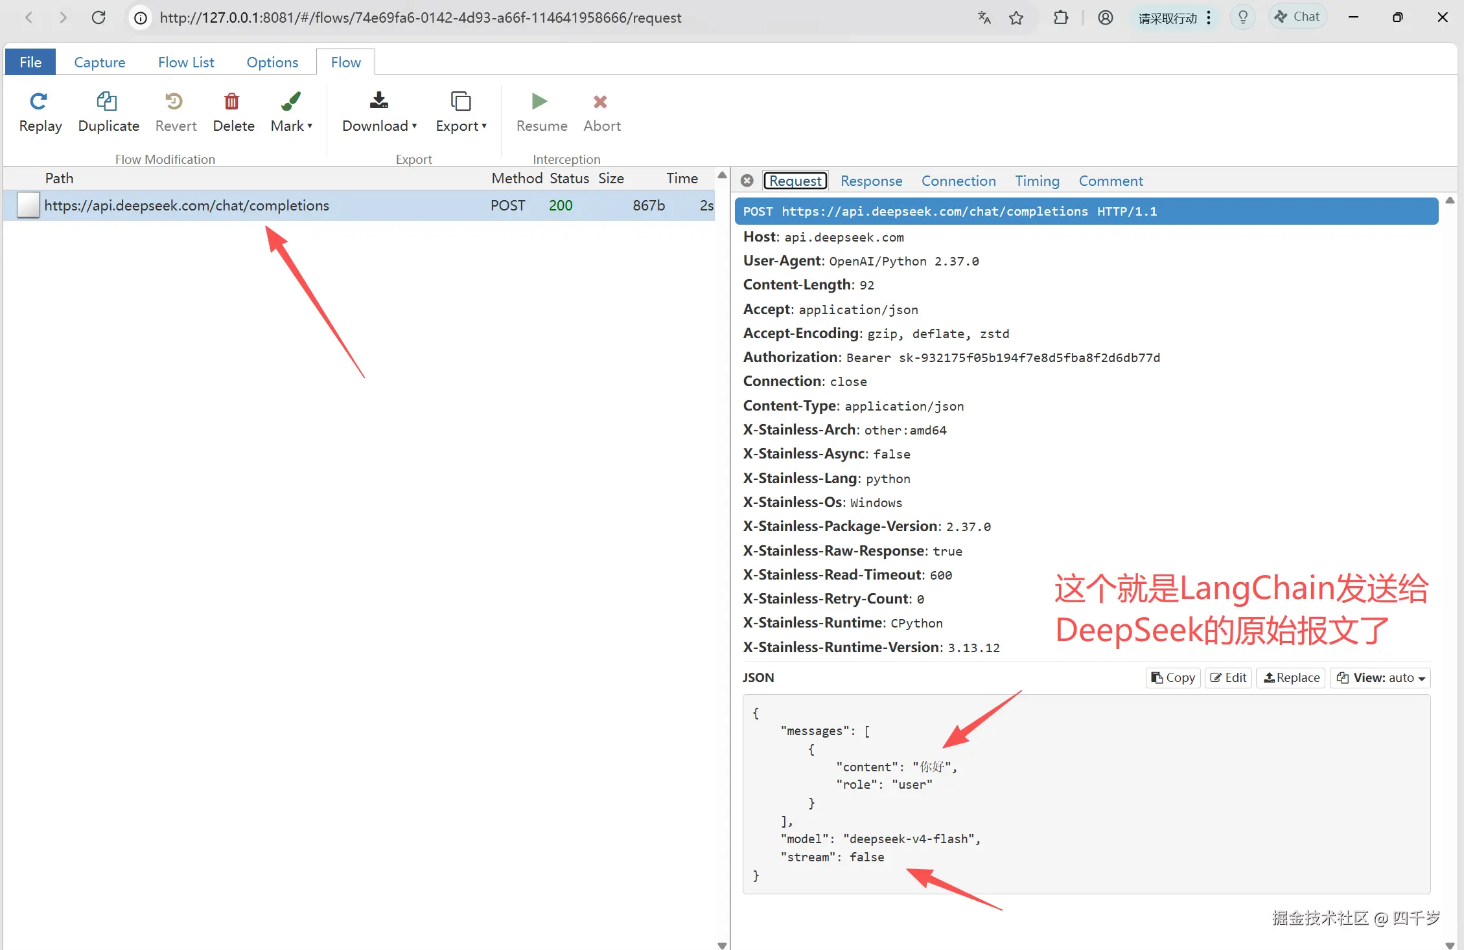Open the Download dropdown menu

click(379, 112)
